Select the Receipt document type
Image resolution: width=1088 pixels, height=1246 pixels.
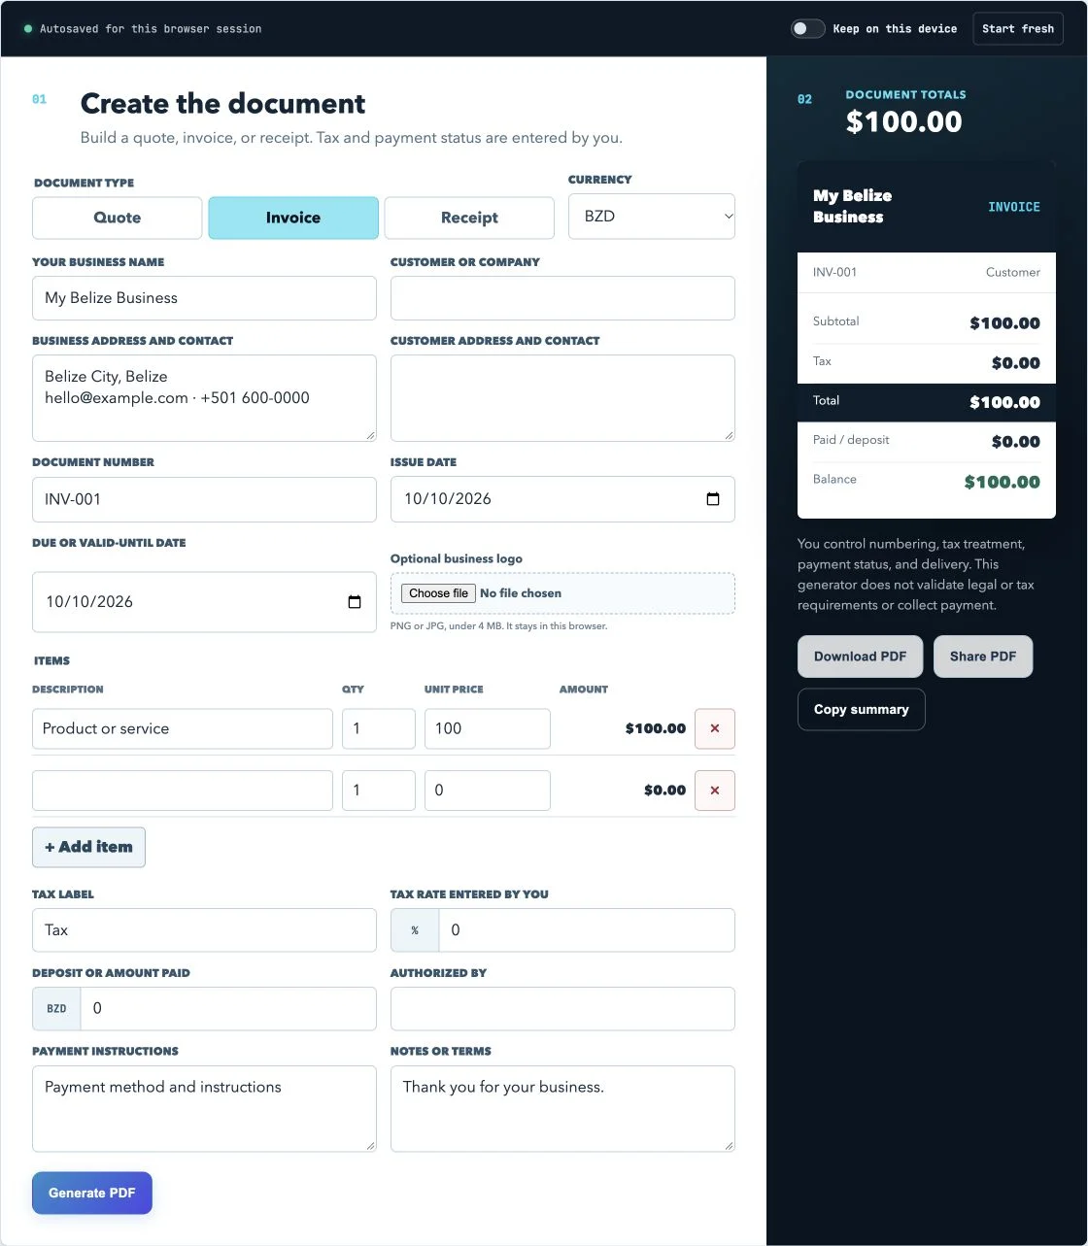(469, 218)
